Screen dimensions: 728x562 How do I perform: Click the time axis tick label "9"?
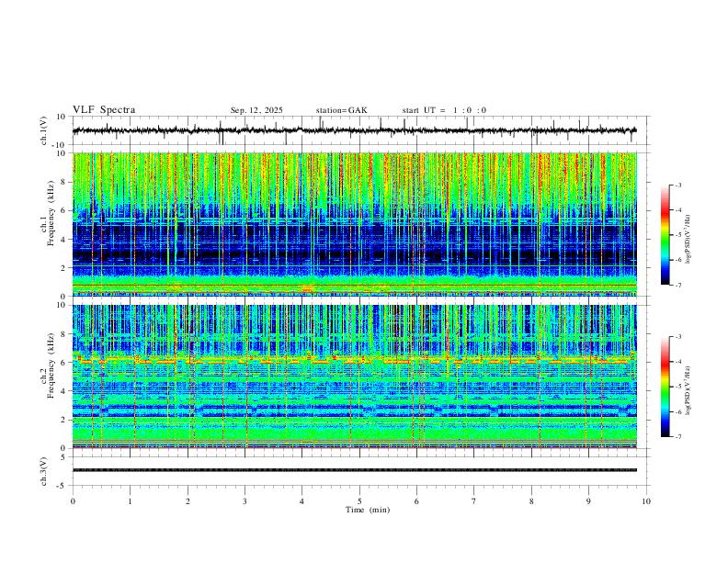[x=588, y=501]
